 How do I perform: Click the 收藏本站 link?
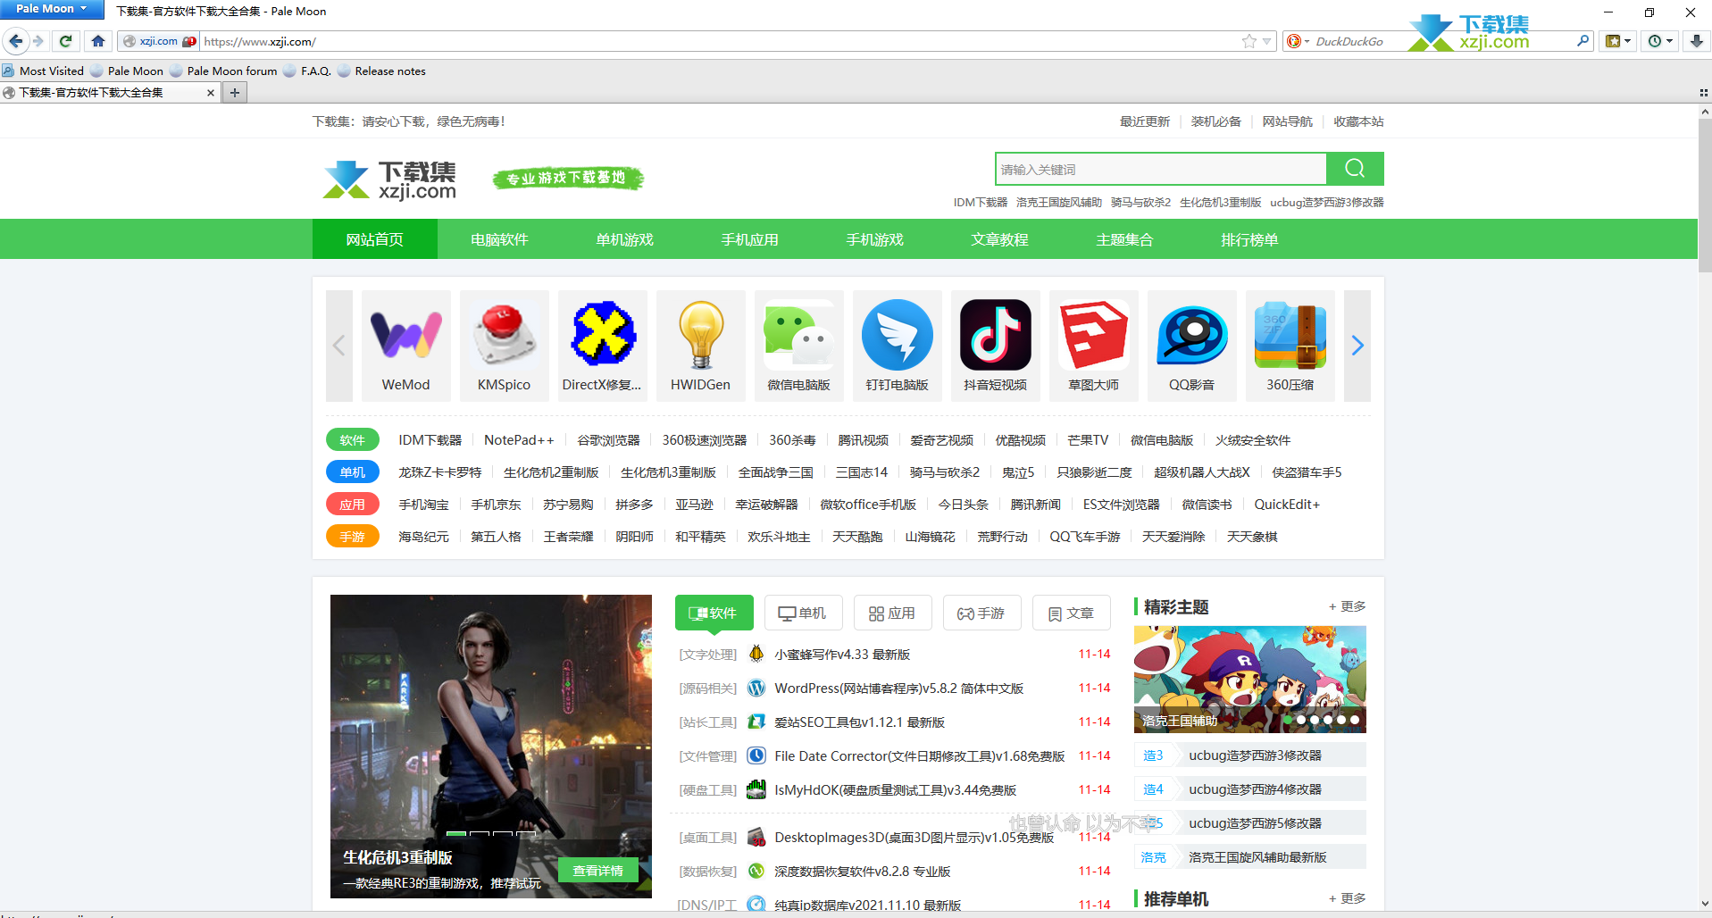pos(1359,121)
